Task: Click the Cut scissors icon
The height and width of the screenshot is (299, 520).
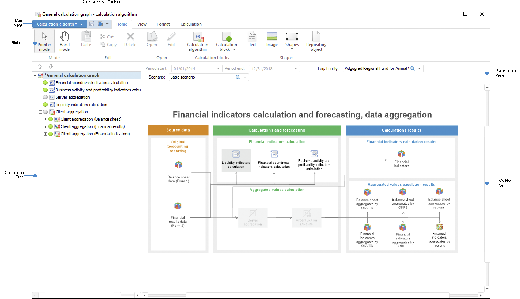Action: 103,37
